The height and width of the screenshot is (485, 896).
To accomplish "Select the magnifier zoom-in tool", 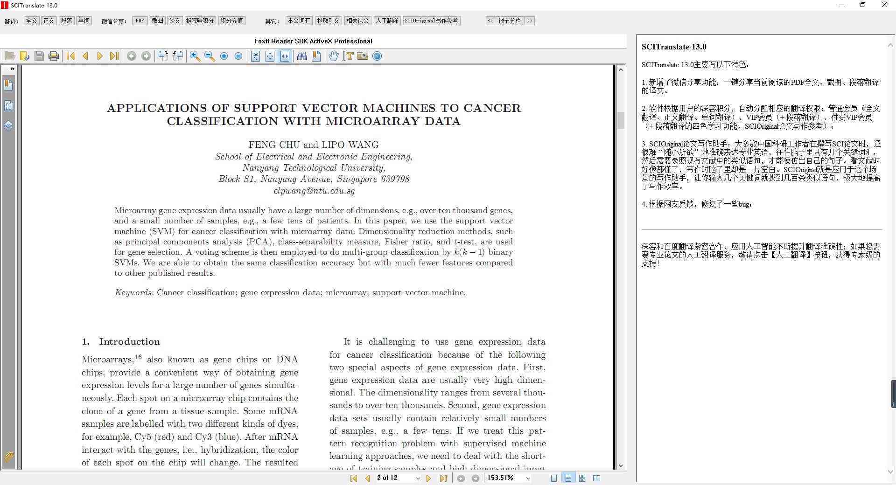I will [195, 56].
